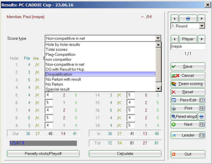Collapse the Score type dropdown arrow

pos(158,38)
